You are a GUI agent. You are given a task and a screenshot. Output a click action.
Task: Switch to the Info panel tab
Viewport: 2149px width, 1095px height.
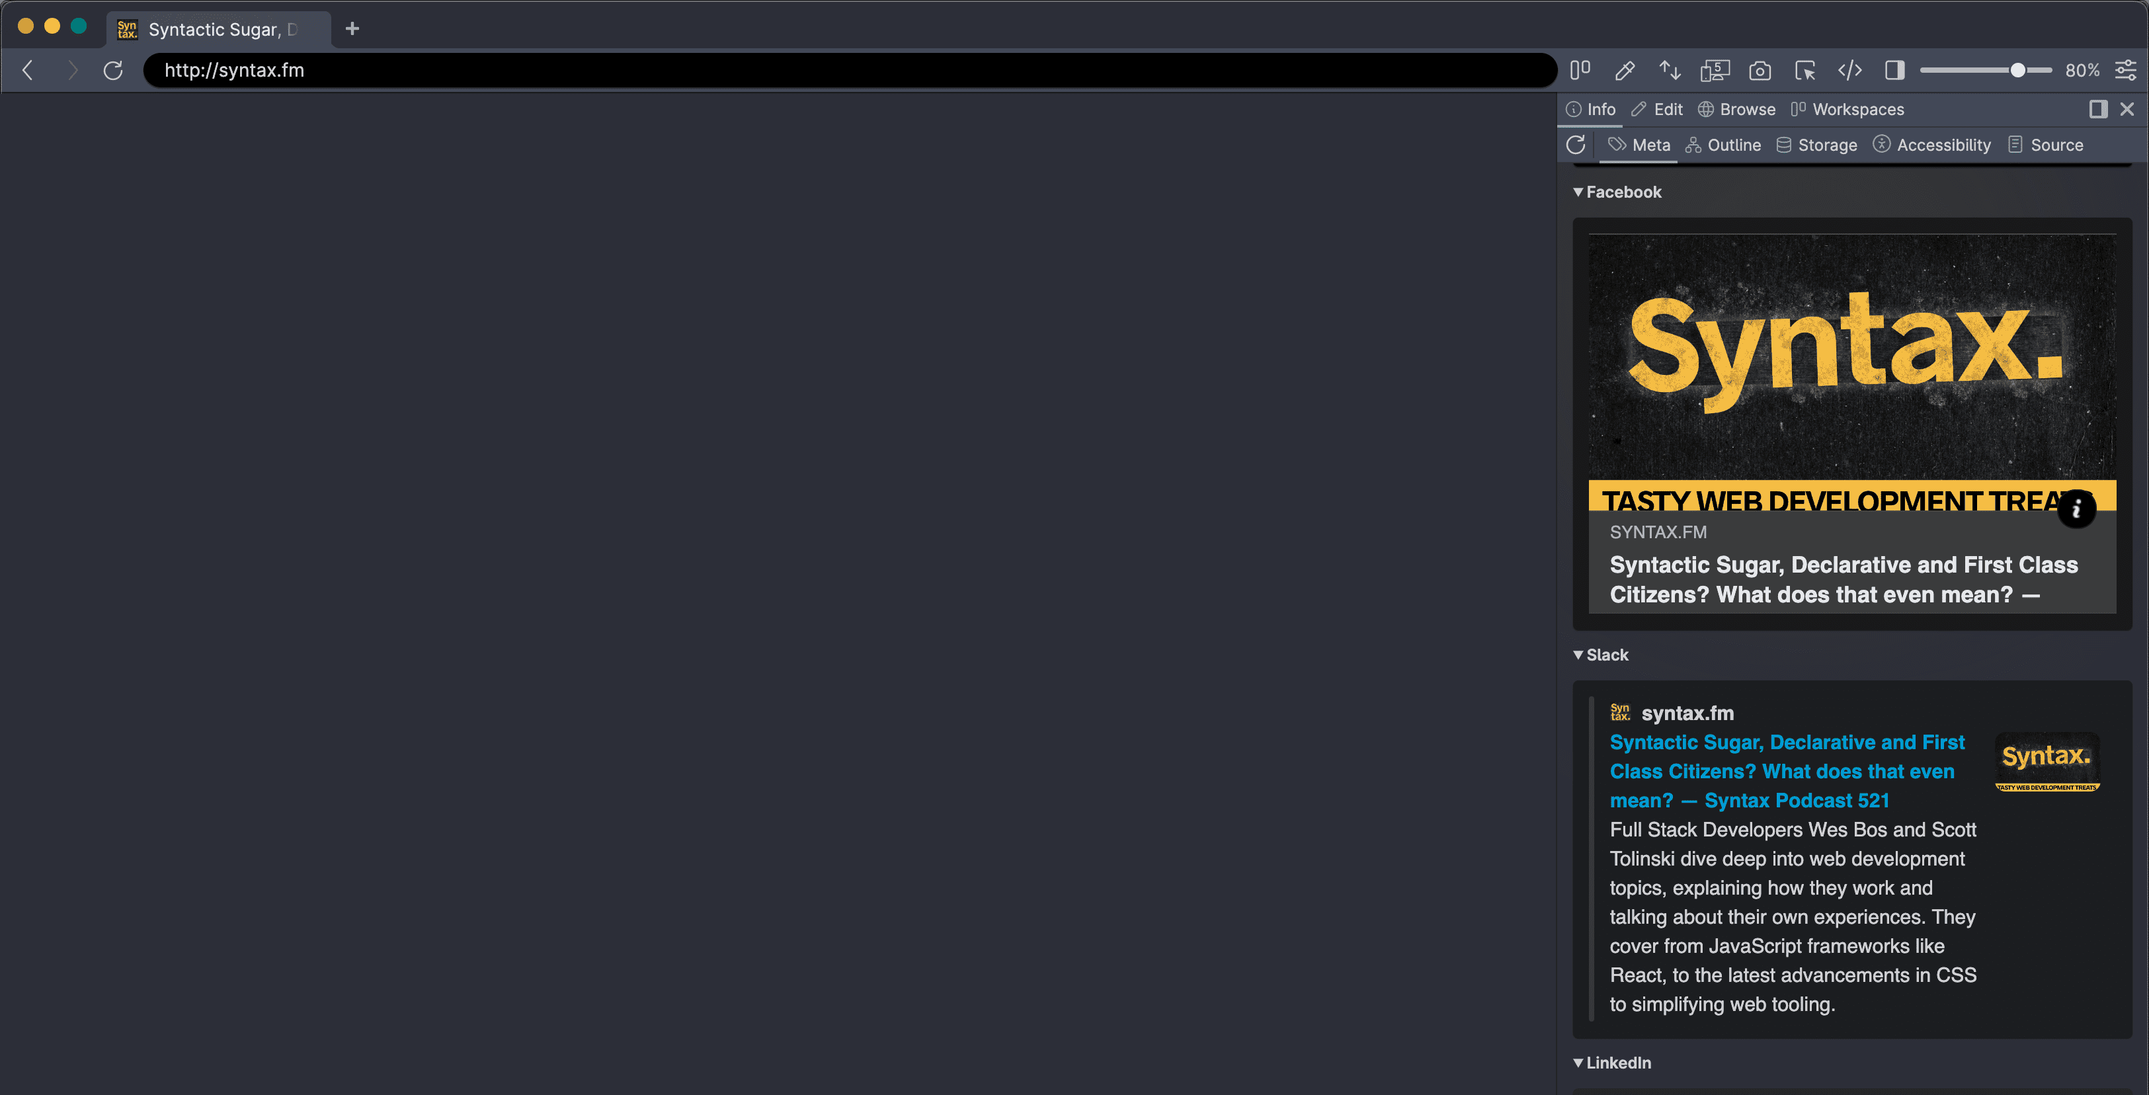pos(1591,109)
